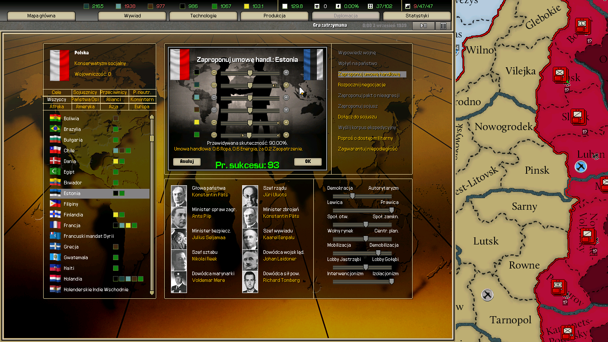Select Rozpocznij negocjacje action

pyautogui.click(x=361, y=85)
